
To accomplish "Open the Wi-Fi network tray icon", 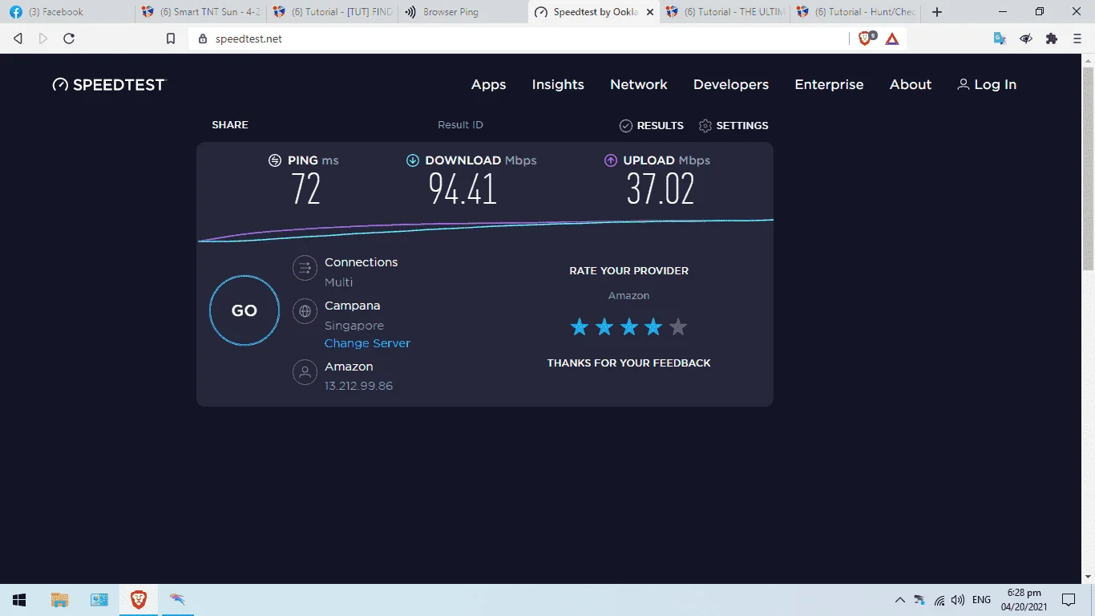I will (939, 600).
